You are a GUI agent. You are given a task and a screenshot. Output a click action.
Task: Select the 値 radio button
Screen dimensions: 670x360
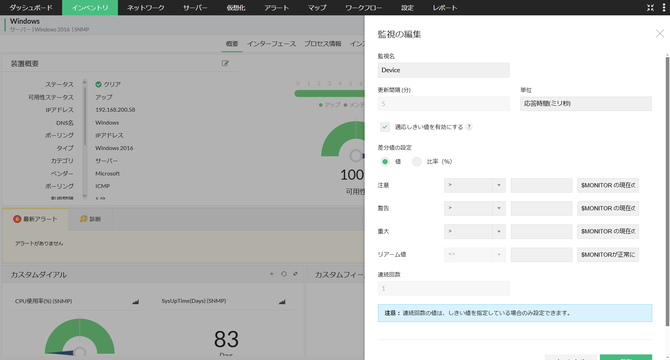[385, 162]
